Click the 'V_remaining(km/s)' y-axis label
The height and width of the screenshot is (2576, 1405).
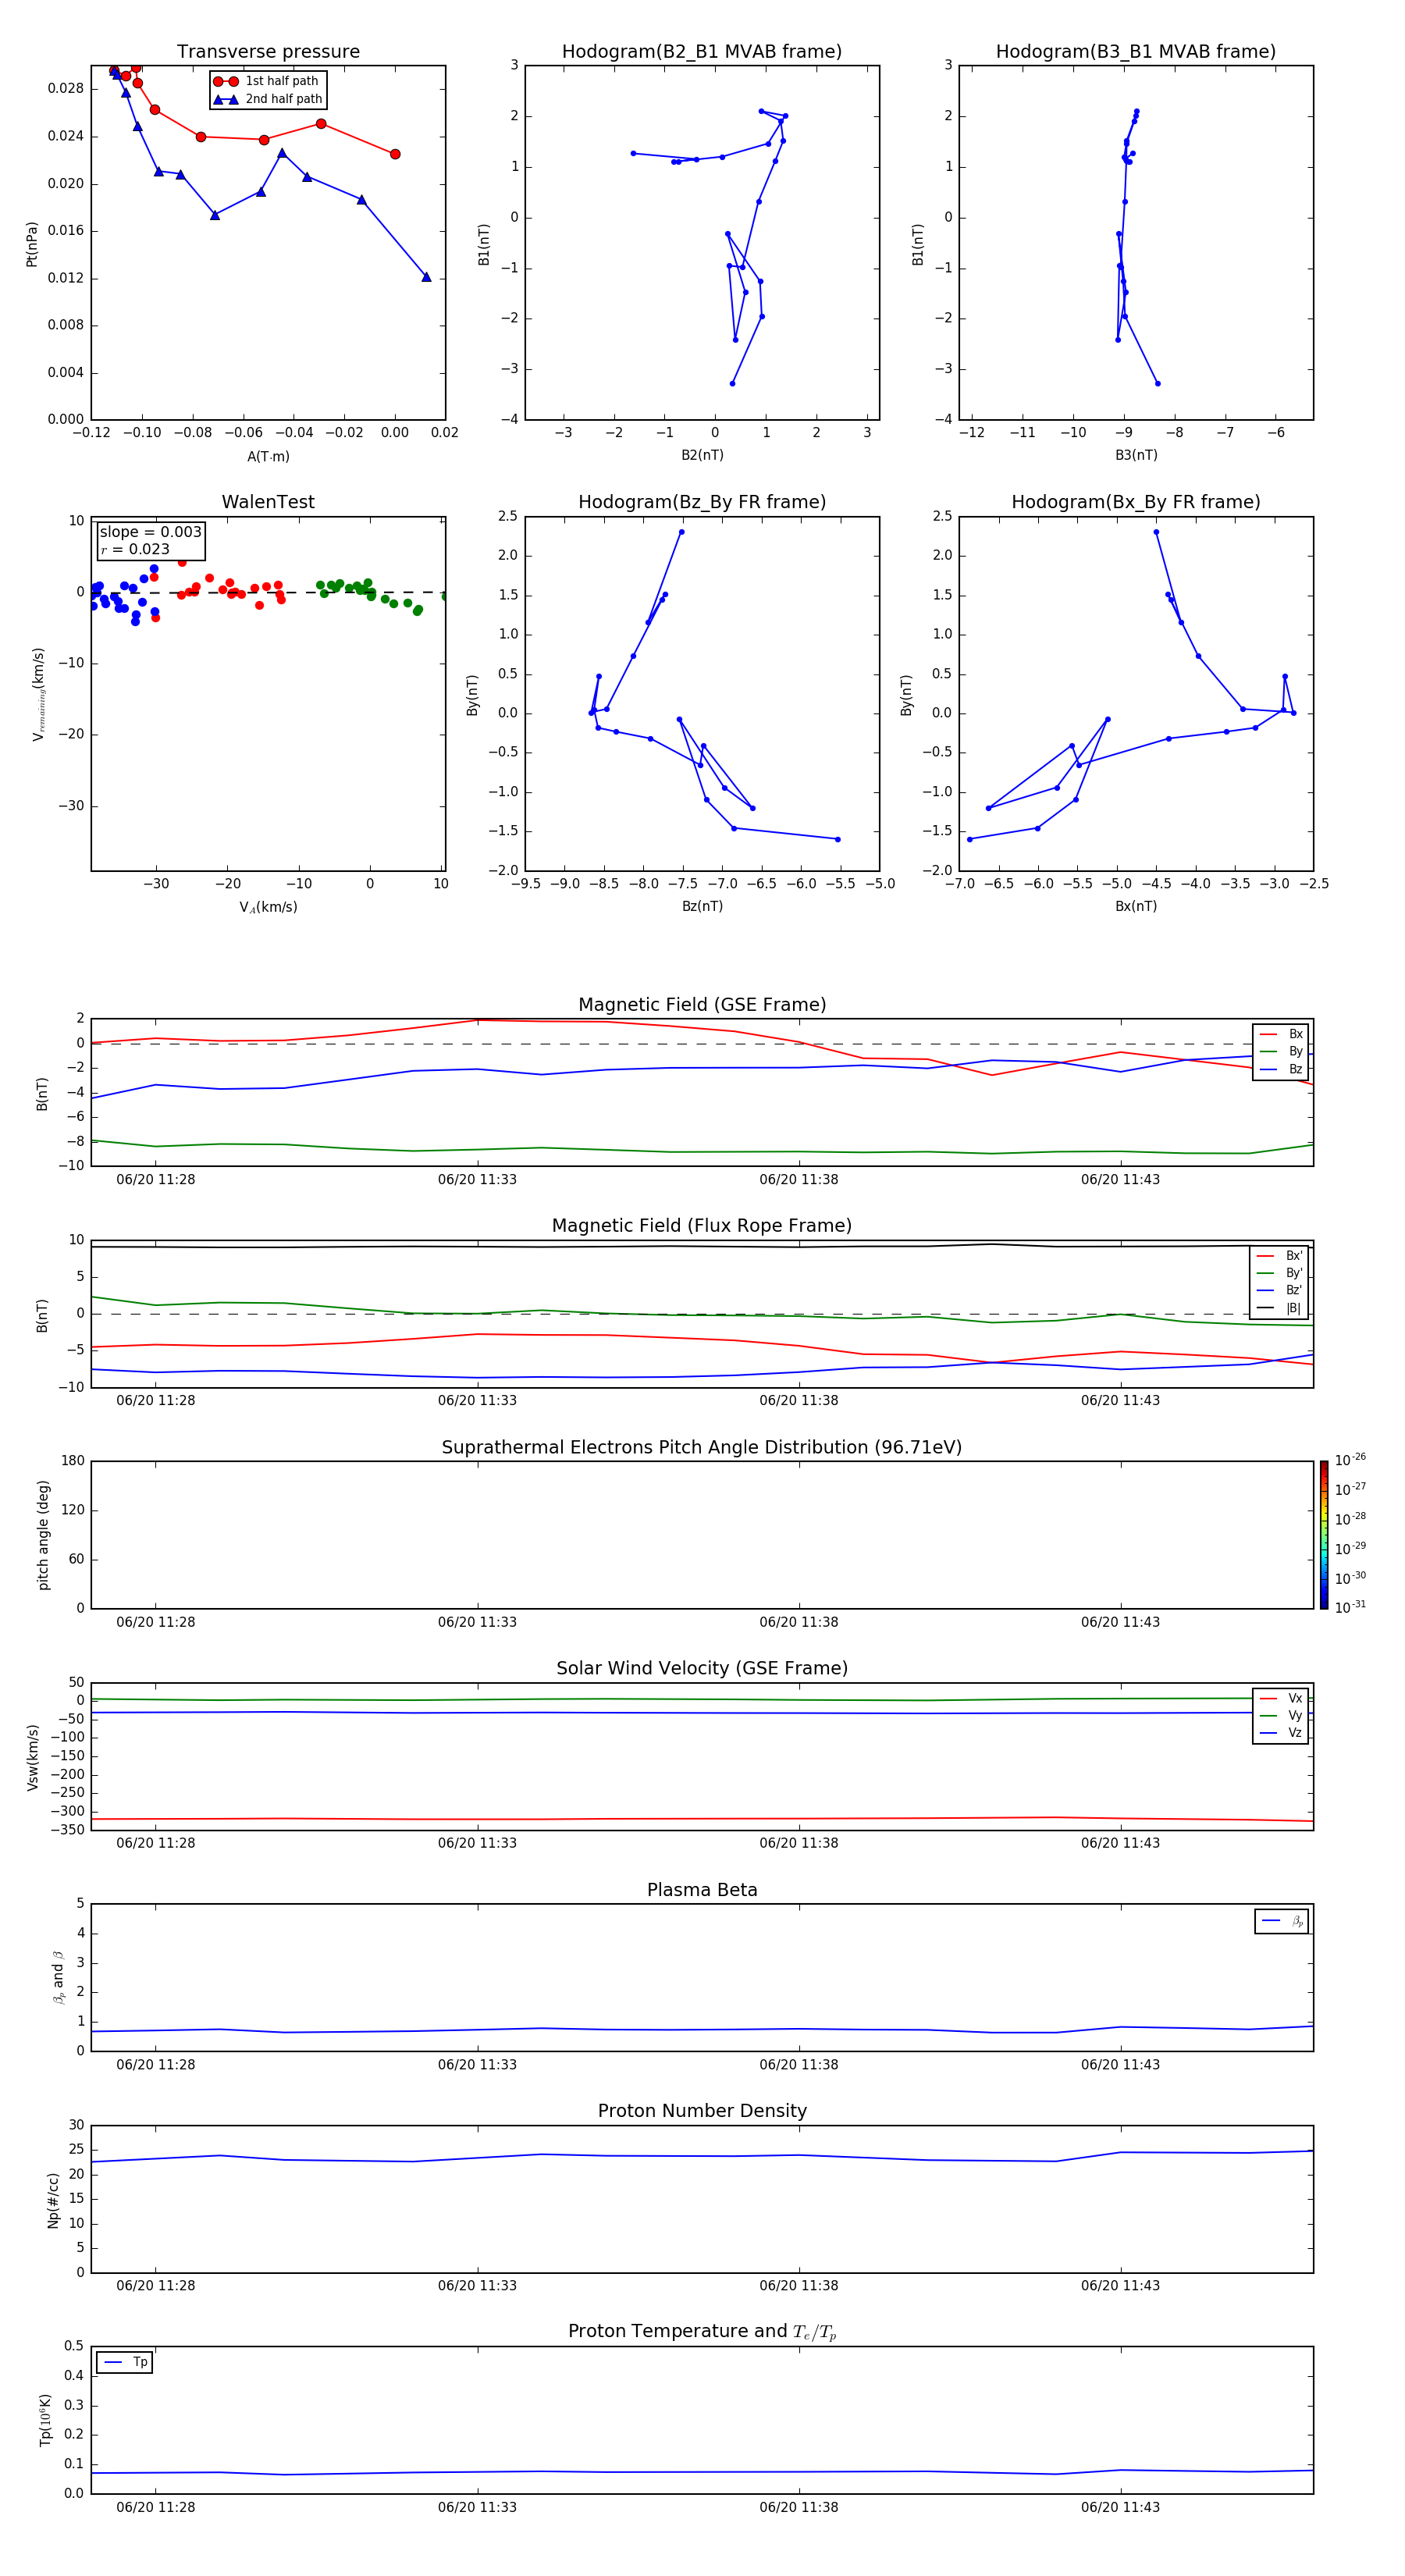coord(38,694)
